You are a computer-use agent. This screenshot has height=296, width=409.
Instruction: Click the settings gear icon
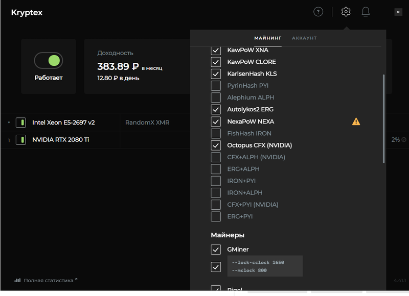tap(346, 12)
